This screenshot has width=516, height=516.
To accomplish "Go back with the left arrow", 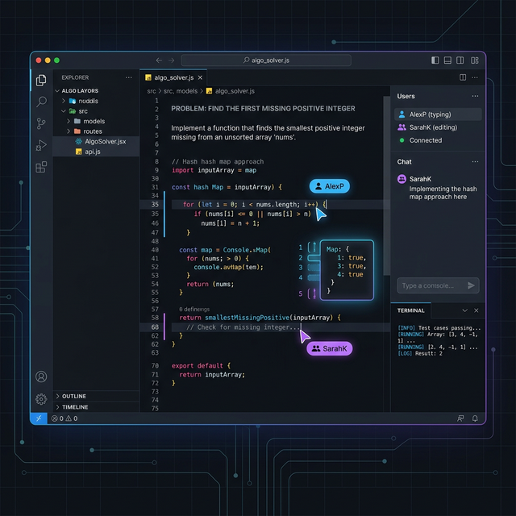I will pyautogui.click(x=160, y=60).
